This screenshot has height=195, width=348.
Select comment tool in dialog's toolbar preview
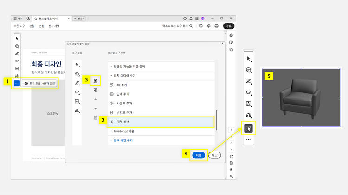(x=77, y=74)
